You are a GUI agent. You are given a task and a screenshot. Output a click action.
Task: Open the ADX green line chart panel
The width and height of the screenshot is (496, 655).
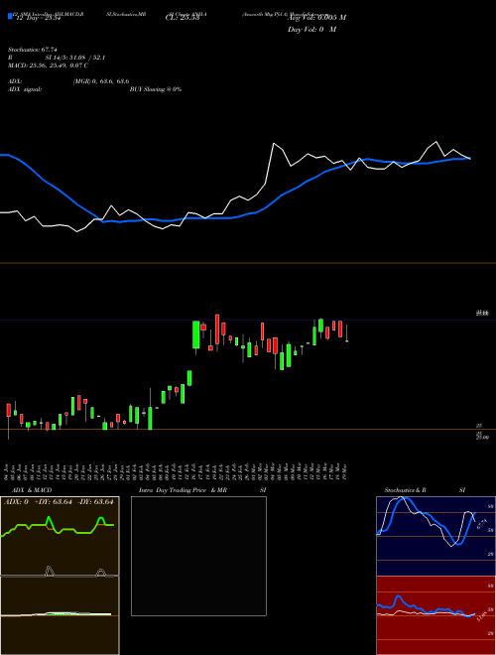click(x=60, y=536)
